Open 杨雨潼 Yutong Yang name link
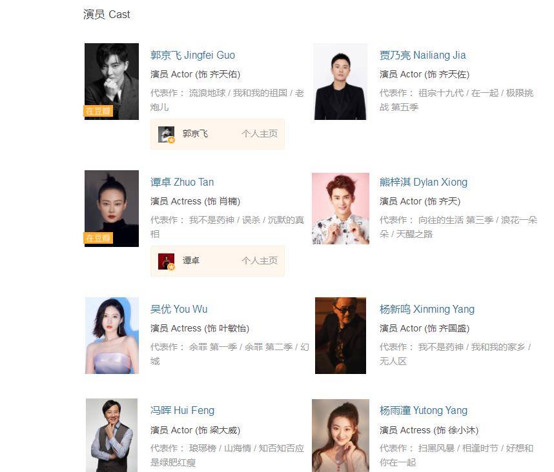The height and width of the screenshot is (472, 554). (x=424, y=410)
